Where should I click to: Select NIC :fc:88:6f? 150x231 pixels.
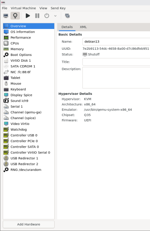pos(28,72)
